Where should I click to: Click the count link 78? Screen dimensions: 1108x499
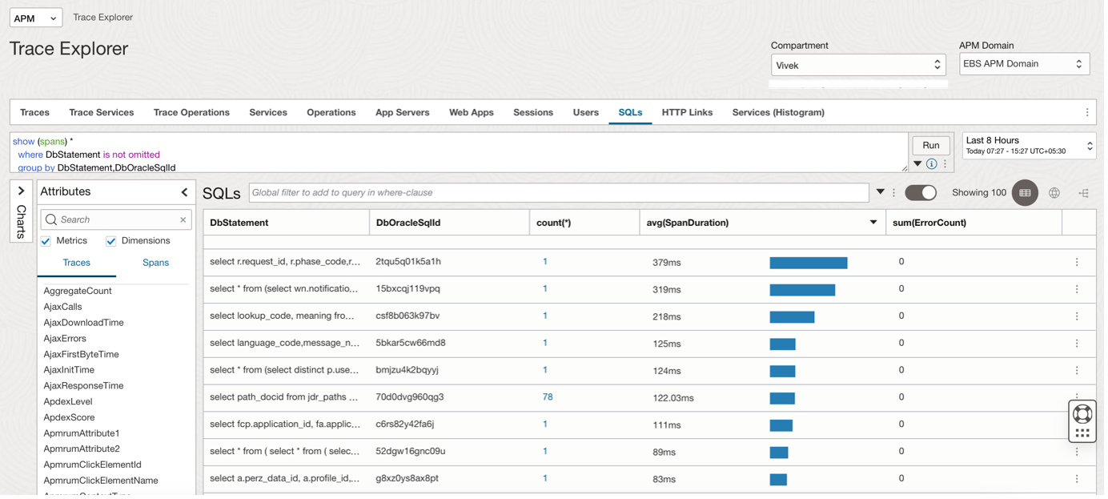pyautogui.click(x=548, y=397)
